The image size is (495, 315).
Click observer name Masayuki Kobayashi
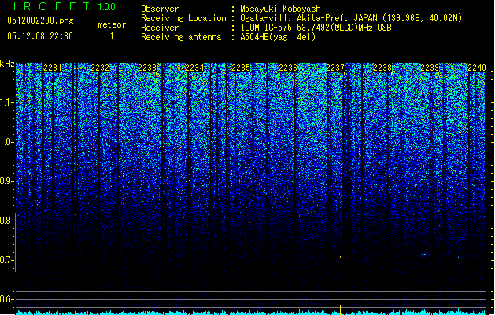(x=283, y=9)
